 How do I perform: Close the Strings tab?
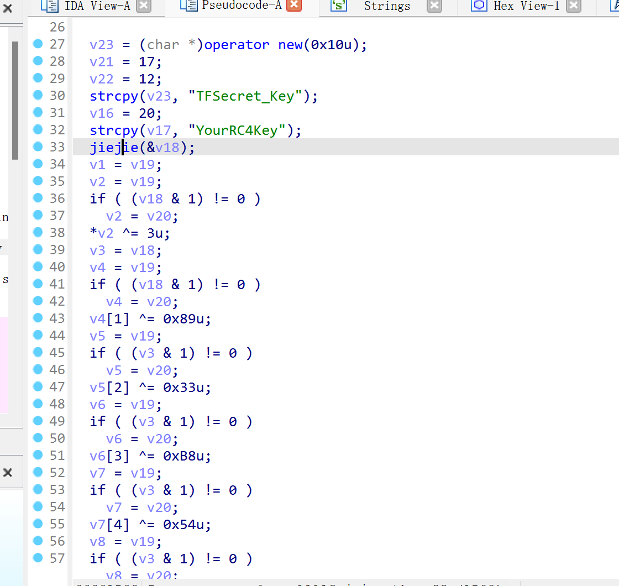click(x=434, y=6)
